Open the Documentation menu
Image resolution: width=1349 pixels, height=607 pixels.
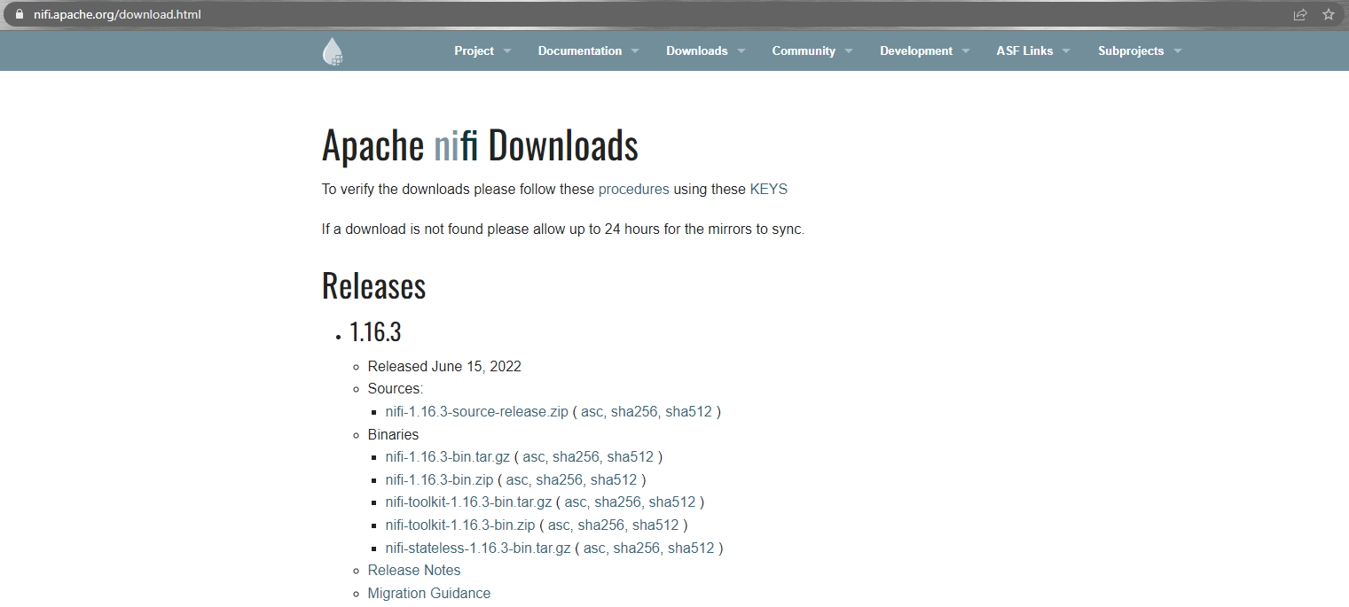pyautogui.click(x=580, y=51)
